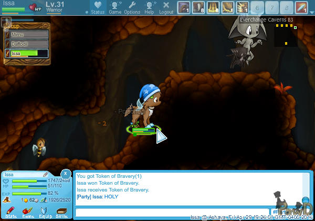Activate the skill in hotkey slot 1
Image resolution: width=315 pixels, height=221 pixels.
click(x=184, y=7)
